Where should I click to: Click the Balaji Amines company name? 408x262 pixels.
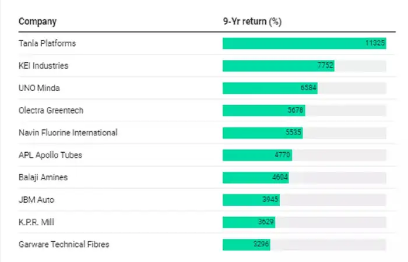(x=43, y=177)
